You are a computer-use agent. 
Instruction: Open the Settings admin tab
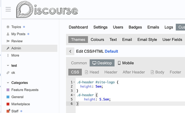[x=100, y=27]
